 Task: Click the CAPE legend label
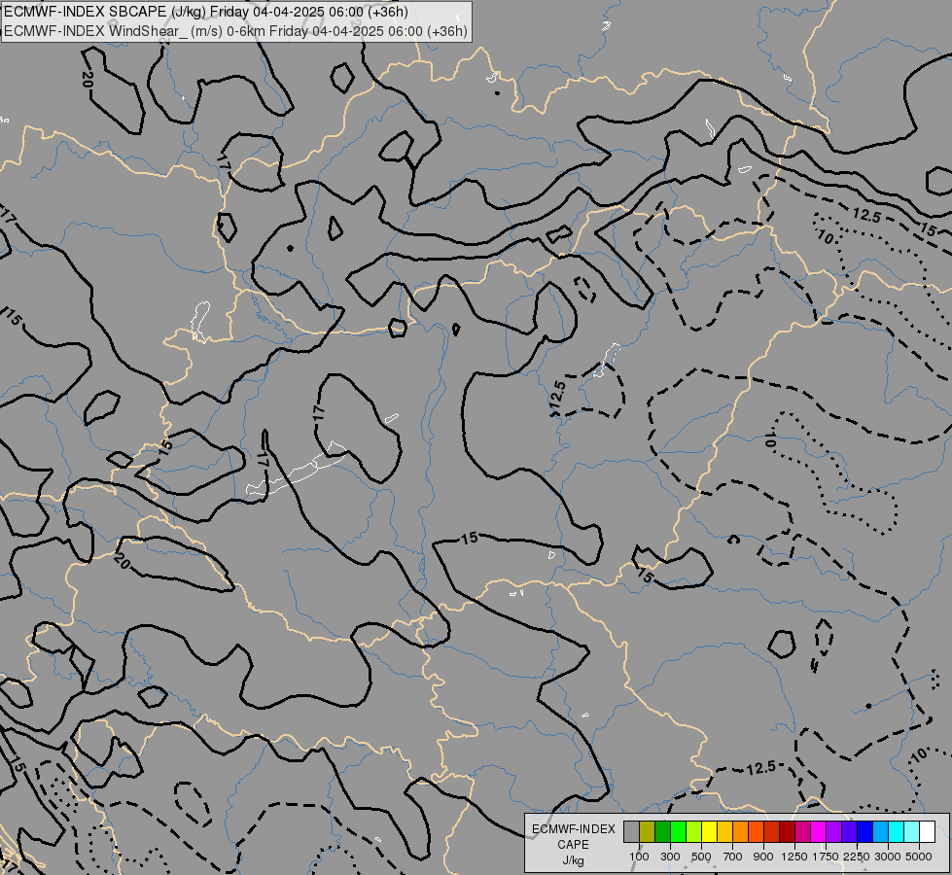(x=573, y=845)
